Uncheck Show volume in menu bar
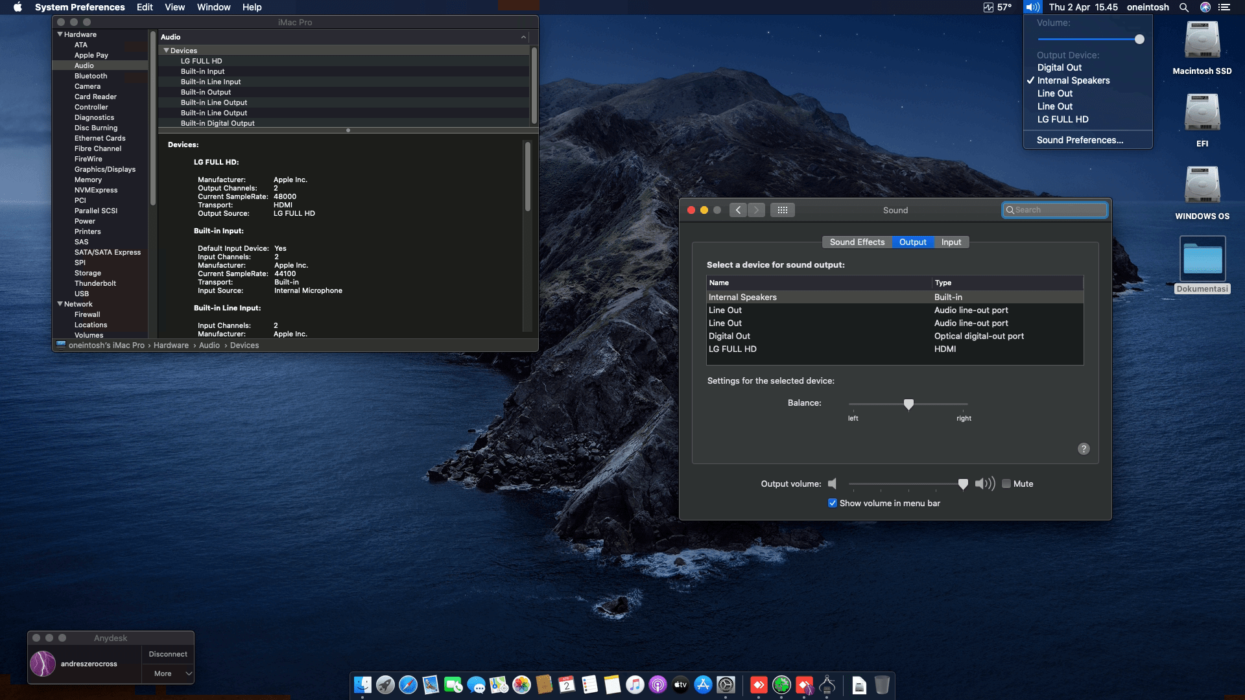 [x=833, y=503]
